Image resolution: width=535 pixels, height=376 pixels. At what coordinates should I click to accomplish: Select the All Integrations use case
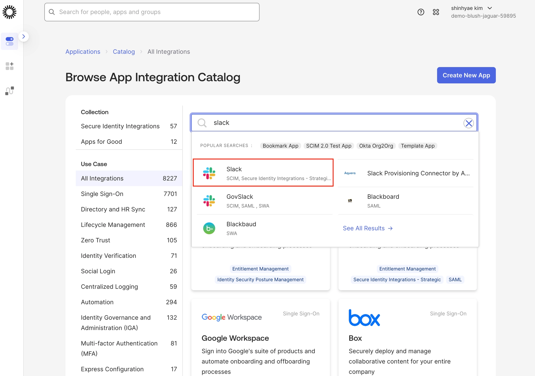click(x=129, y=178)
